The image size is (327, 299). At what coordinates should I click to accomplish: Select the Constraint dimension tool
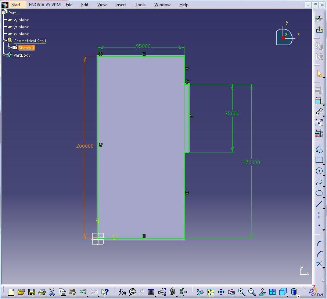coord(319,101)
